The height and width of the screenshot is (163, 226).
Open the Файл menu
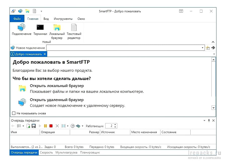(x=17, y=19)
